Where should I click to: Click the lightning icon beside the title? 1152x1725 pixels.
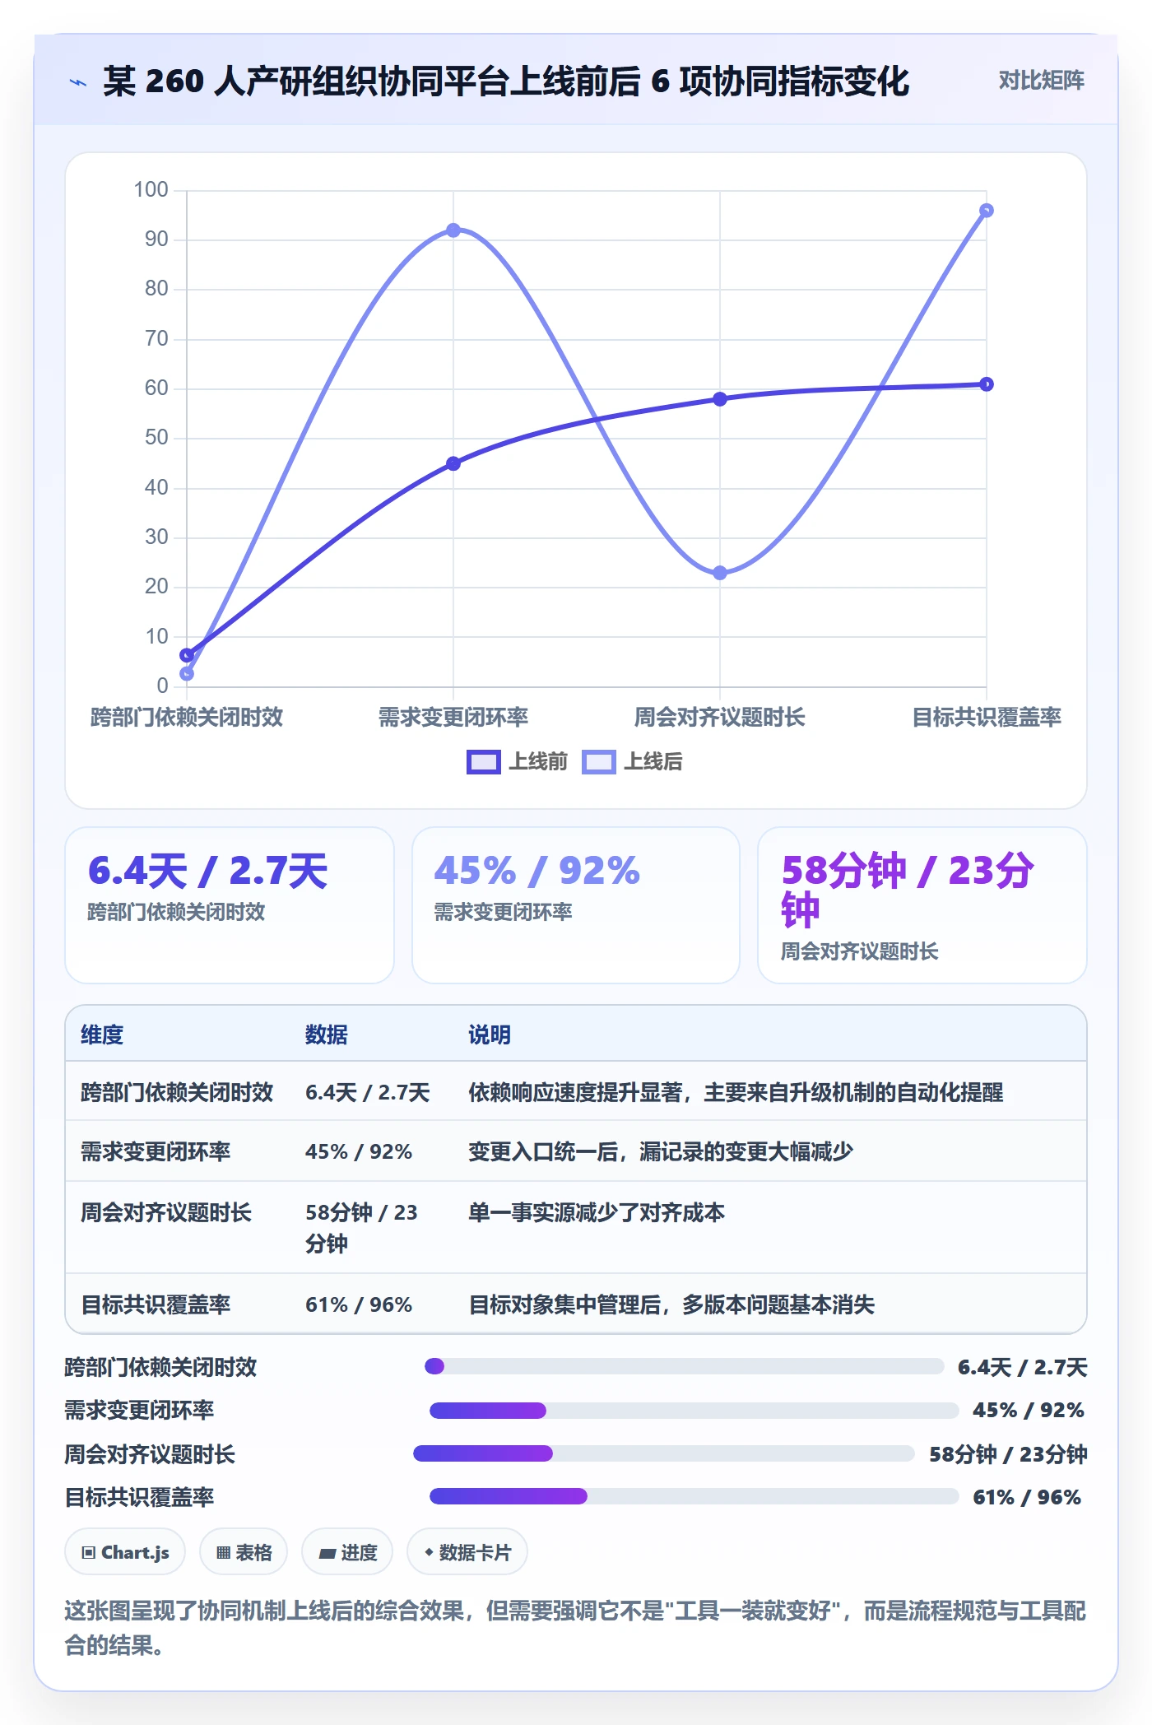(x=78, y=82)
